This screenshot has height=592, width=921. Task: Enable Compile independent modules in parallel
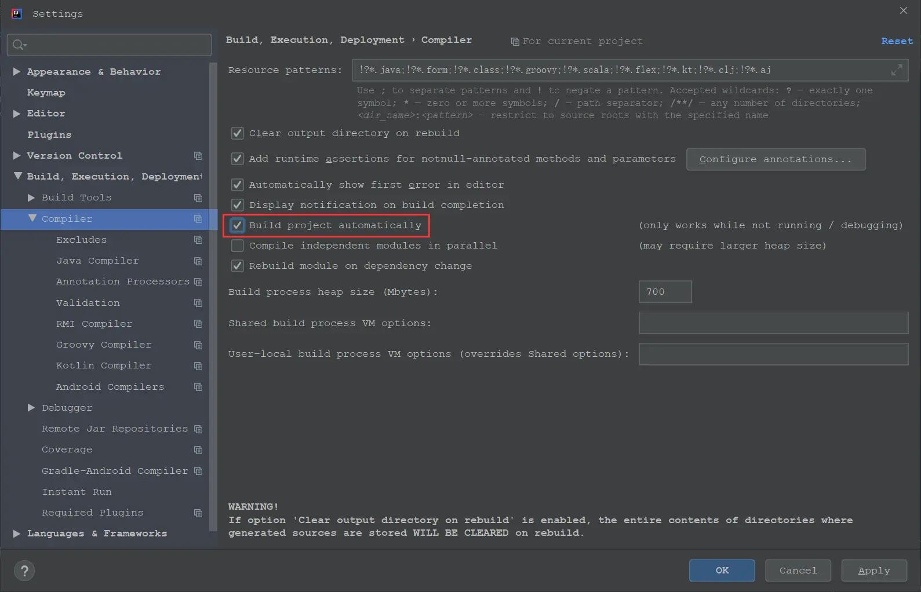point(237,246)
